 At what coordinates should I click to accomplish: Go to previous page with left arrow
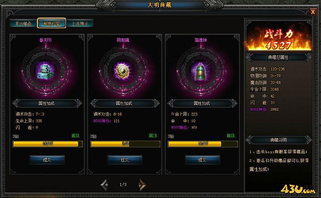click(x=105, y=185)
